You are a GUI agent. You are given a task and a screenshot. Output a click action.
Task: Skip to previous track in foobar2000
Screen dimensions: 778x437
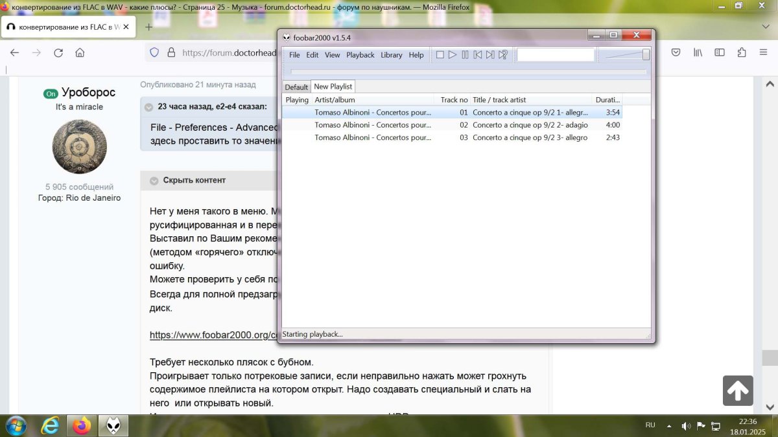tap(478, 55)
